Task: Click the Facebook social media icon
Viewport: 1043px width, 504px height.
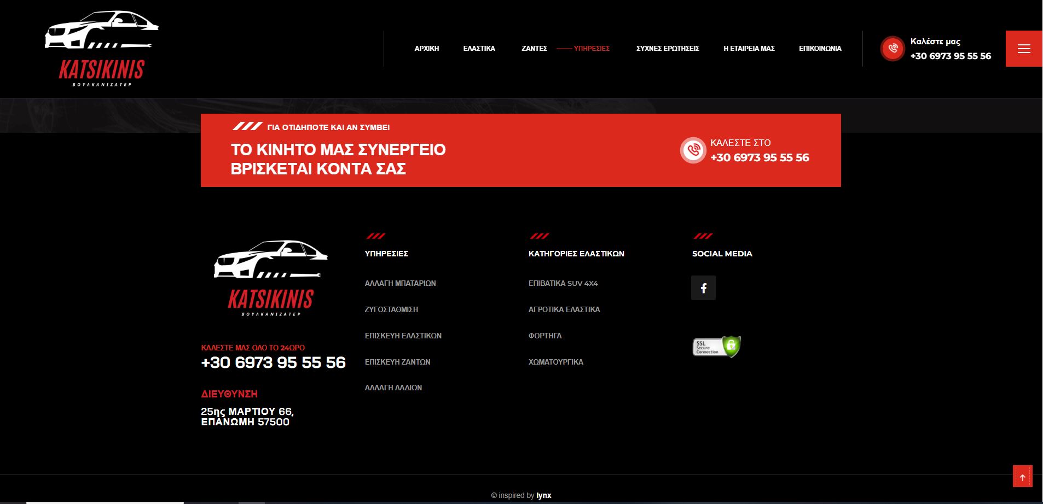Action: (x=703, y=288)
